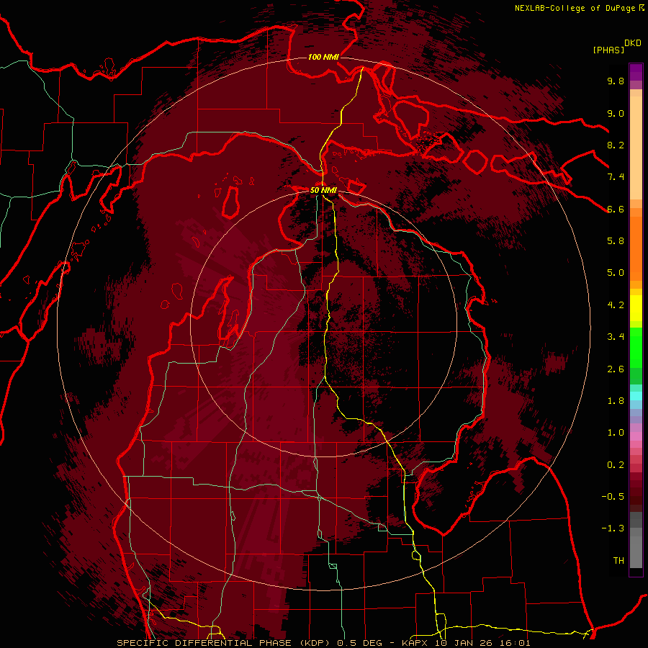Click the 5.8 scale value
The image size is (648, 648).
[616, 241]
